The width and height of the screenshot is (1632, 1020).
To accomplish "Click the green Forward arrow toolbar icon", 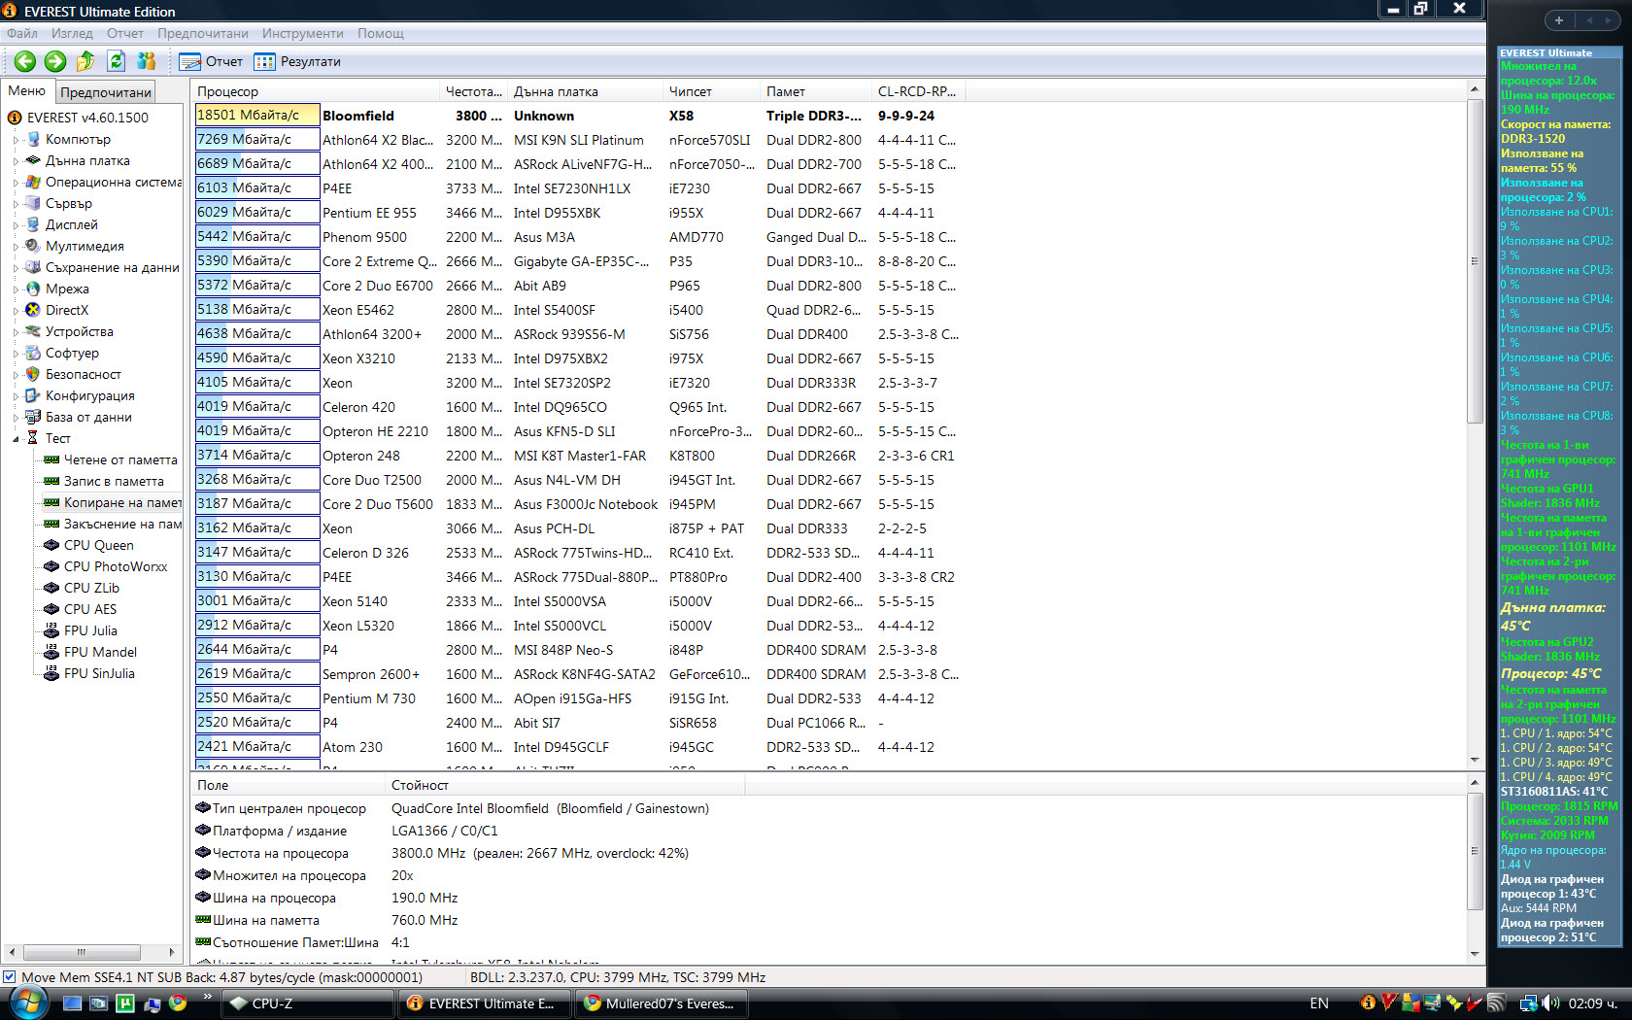I will click(55, 61).
